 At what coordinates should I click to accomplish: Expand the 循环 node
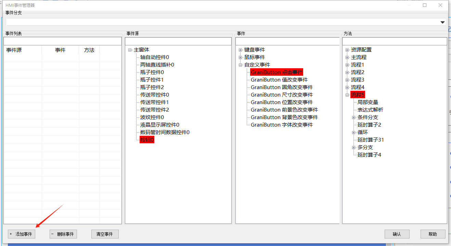[354, 132]
